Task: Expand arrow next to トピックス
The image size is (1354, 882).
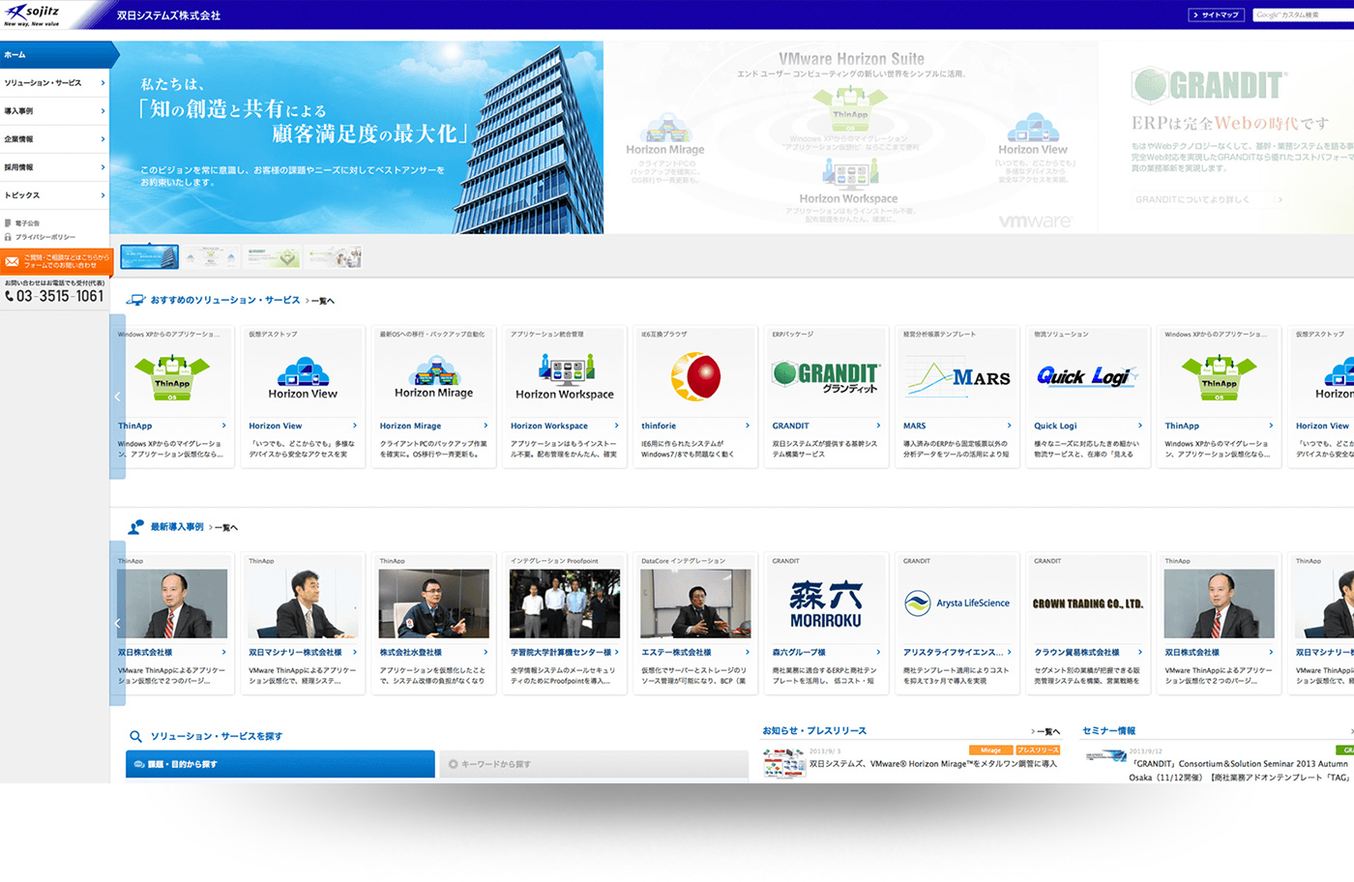Action: 103,195
